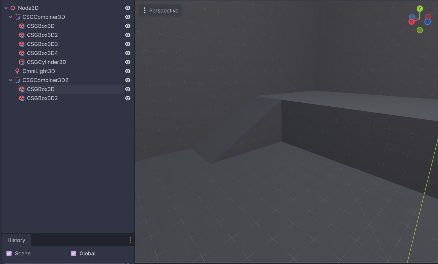Viewport: 438px width, 264px height.
Task: Click the CSGBox3D cube icon
Action: (x=22, y=26)
